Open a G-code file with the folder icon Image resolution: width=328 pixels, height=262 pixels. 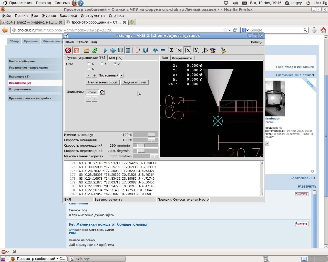(x=87, y=50)
